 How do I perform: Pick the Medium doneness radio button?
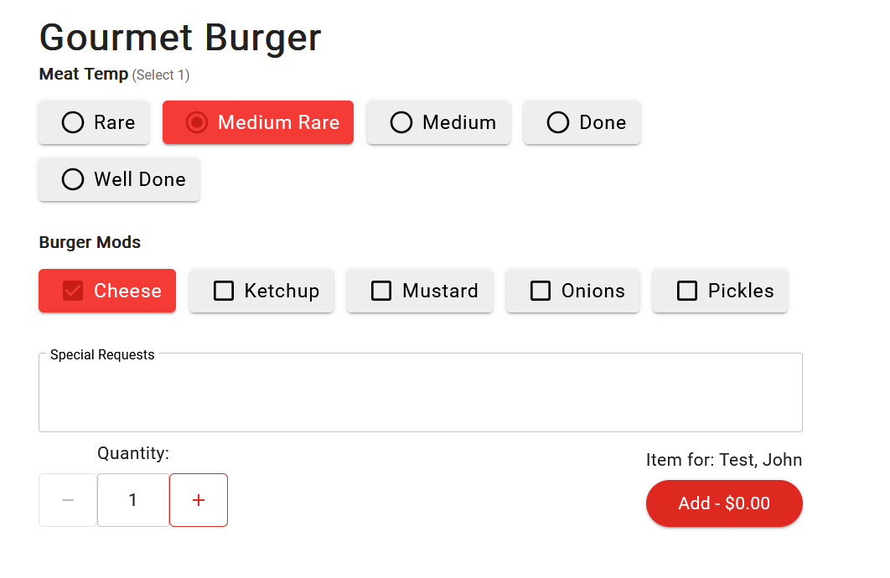point(438,123)
